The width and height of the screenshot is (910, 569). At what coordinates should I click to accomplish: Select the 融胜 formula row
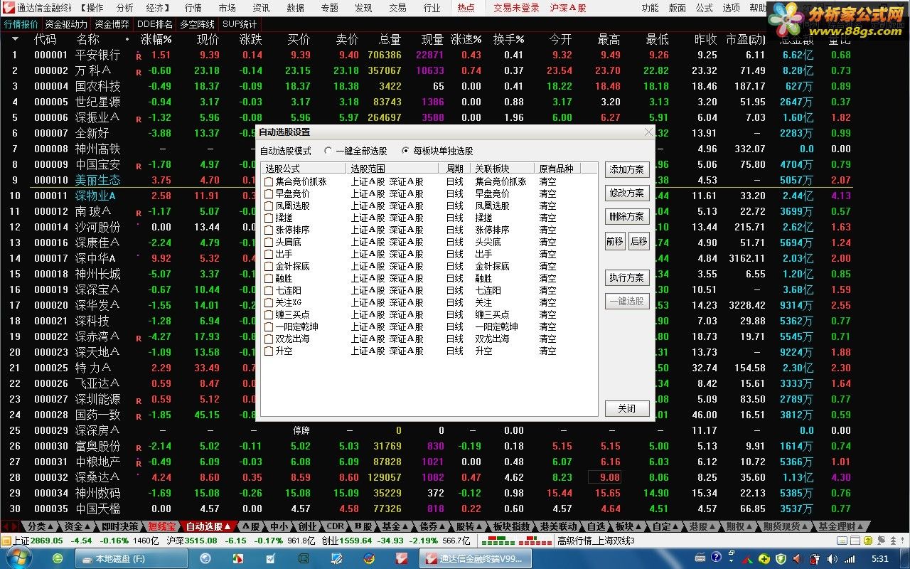(x=429, y=279)
